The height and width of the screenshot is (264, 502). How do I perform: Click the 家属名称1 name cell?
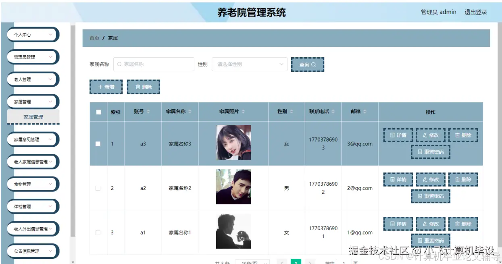[x=180, y=233]
